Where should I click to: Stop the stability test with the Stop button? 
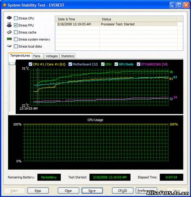click(x=38, y=191)
